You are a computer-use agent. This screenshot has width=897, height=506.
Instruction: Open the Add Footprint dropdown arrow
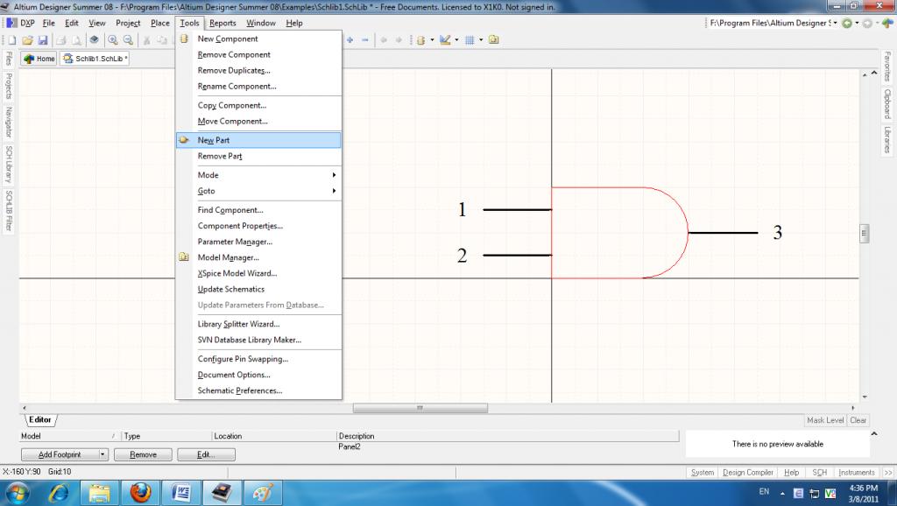(102, 454)
